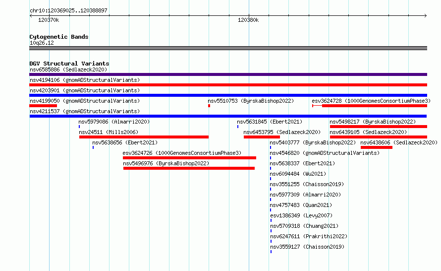Open nsv3559127 (Chaisson2019) label
This screenshot has height=271, width=441.
[x=307, y=247]
